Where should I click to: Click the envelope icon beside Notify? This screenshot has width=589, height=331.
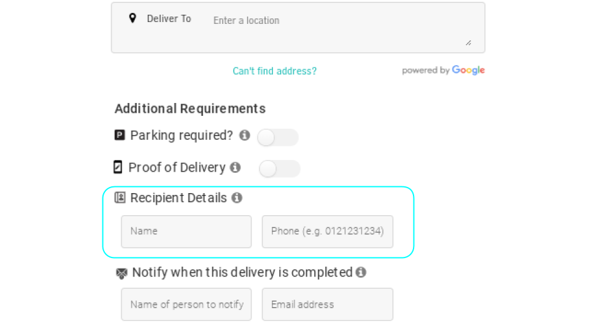click(x=121, y=273)
